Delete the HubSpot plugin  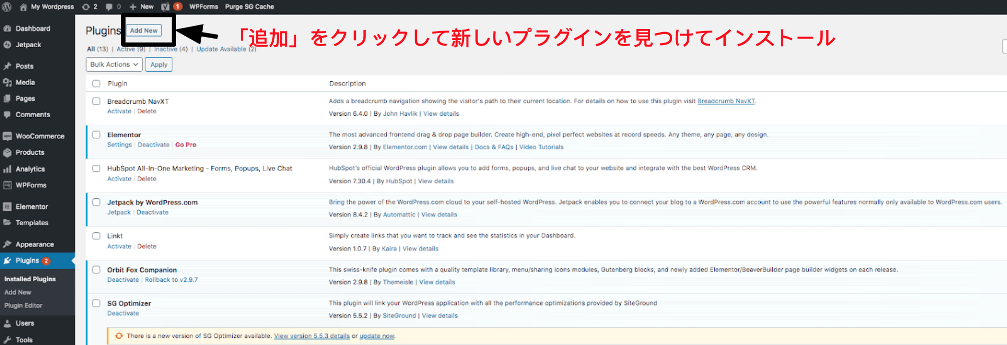click(147, 179)
